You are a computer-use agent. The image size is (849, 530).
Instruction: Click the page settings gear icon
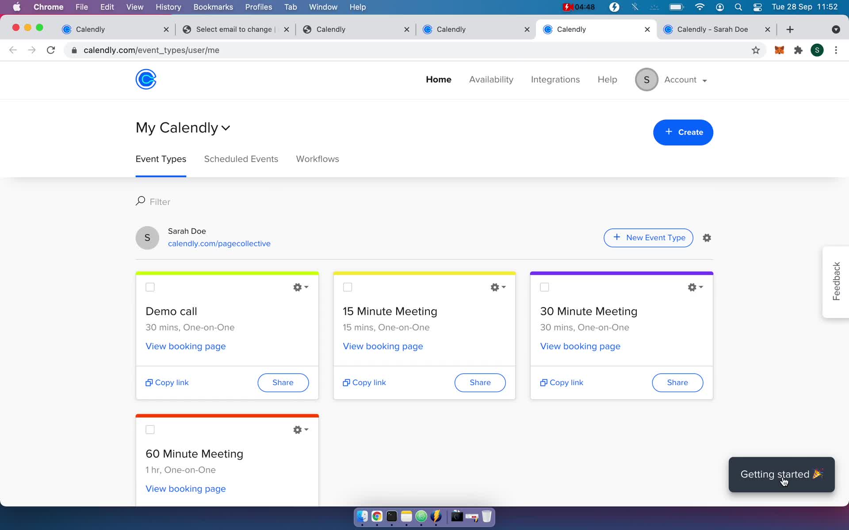707,238
